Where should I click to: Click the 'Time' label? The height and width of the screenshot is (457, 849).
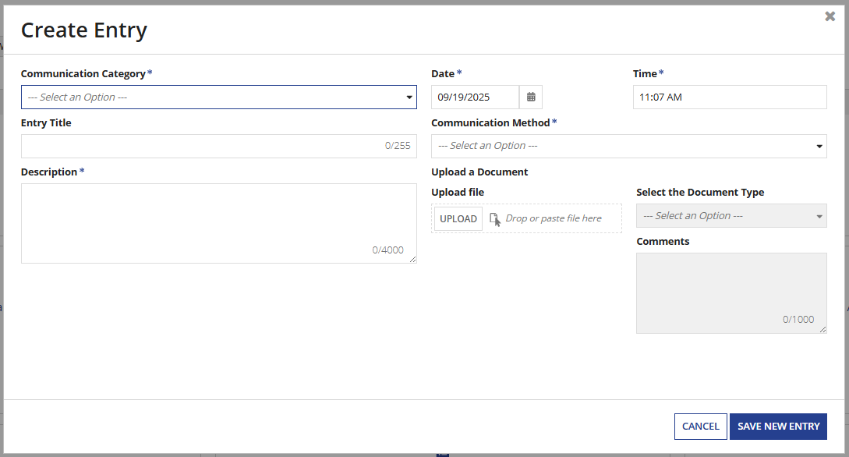click(x=645, y=73)
